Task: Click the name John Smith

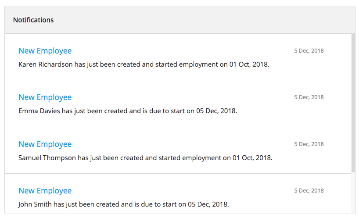Action: [35, 204]
